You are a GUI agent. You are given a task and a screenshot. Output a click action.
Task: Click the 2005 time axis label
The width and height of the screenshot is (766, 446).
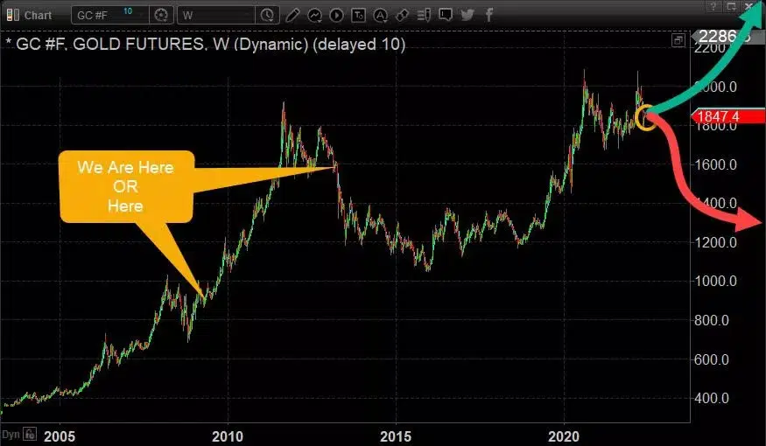coord(60,436)
